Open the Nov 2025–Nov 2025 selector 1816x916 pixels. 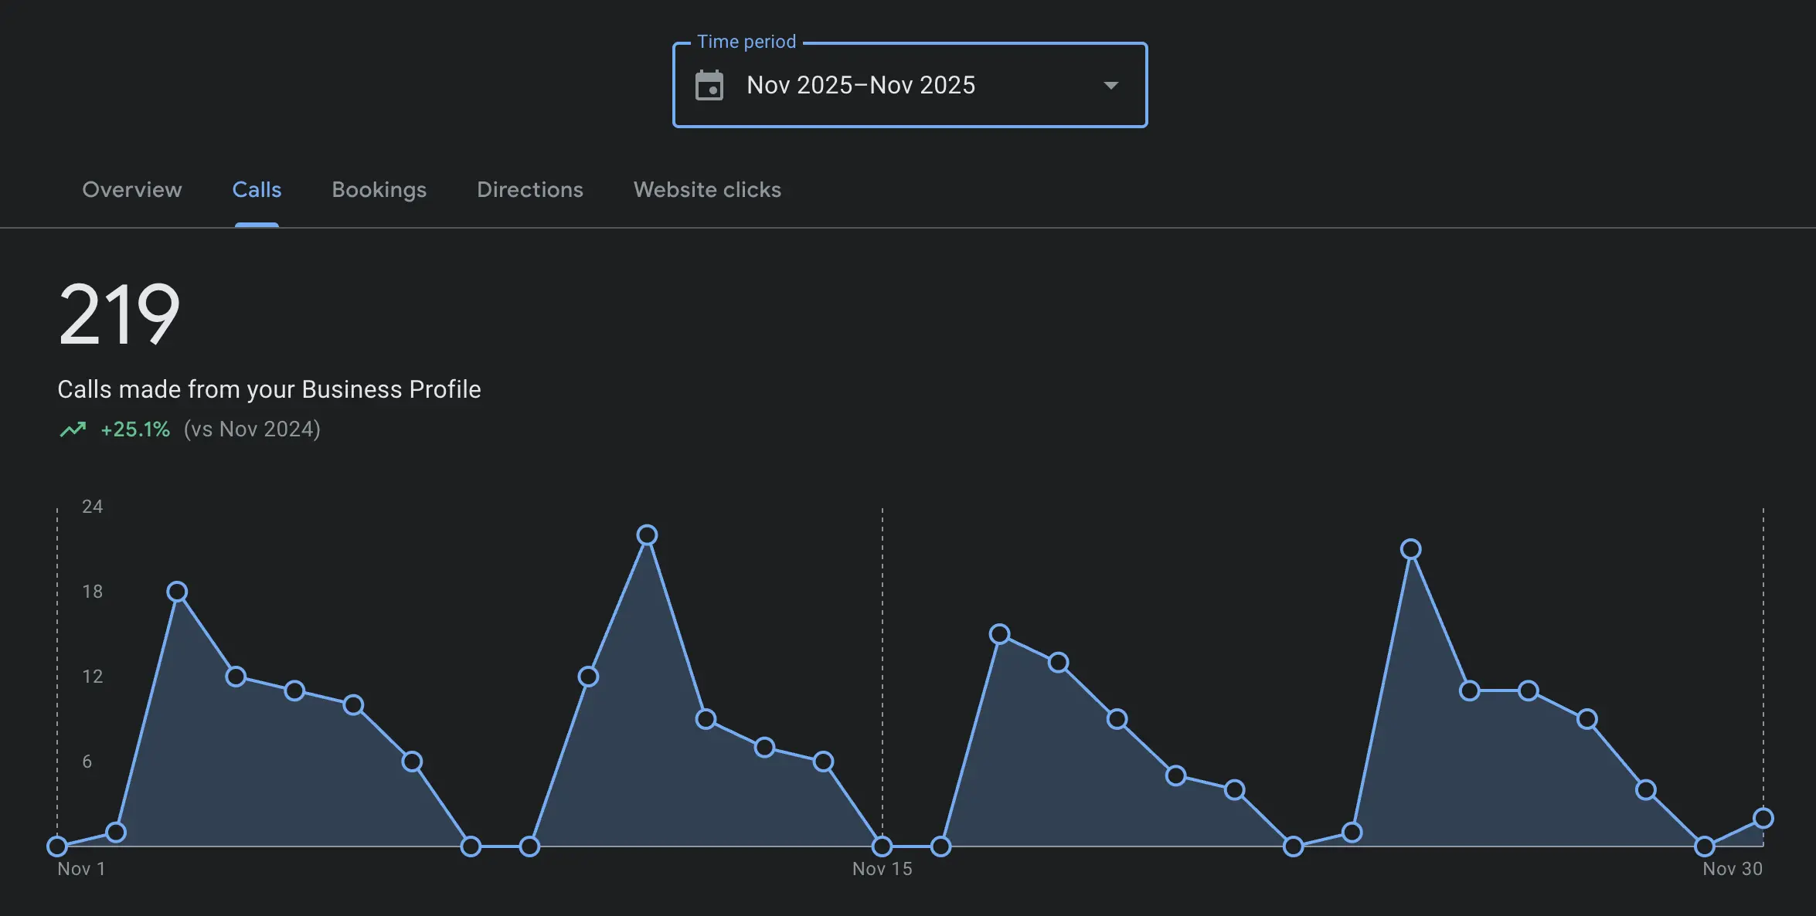(861, 86)
